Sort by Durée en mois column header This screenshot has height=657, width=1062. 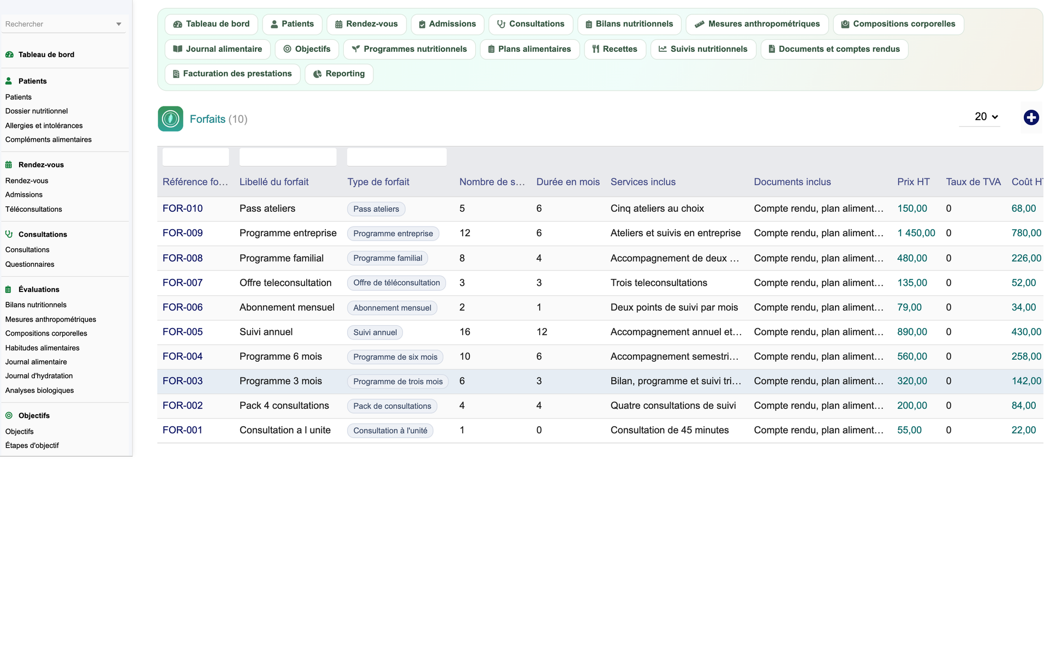pyautogui.click(x=568, y=182)
